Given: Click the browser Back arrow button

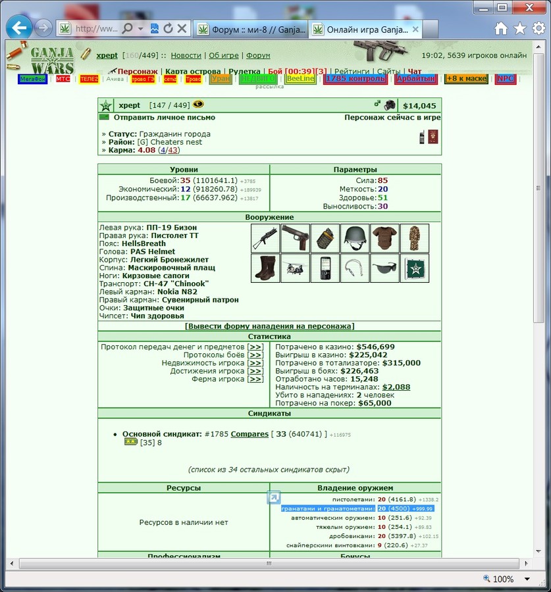Looking at the screenshot, I should (19, 27).
